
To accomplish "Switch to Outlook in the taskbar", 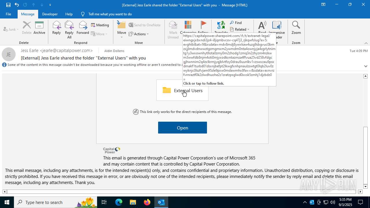I will pos(161,202).
